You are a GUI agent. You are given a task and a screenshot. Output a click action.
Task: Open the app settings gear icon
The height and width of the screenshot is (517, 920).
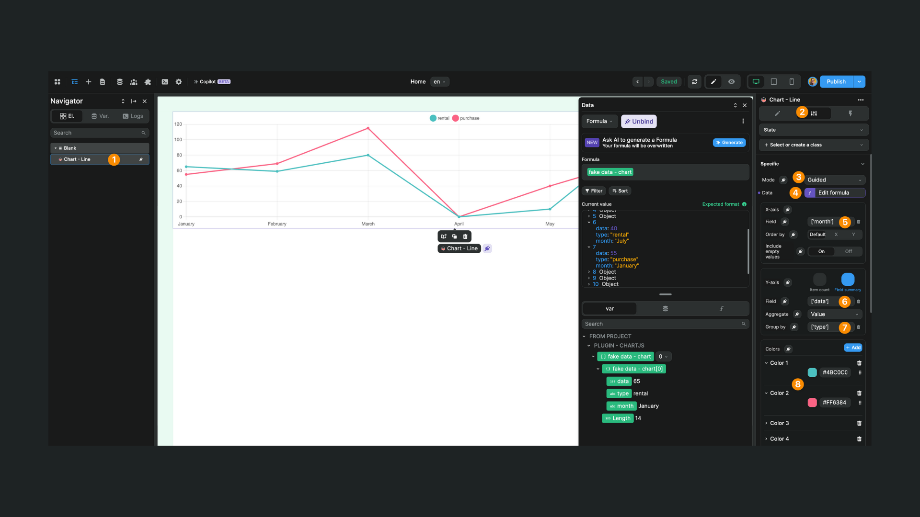[178, 81]
